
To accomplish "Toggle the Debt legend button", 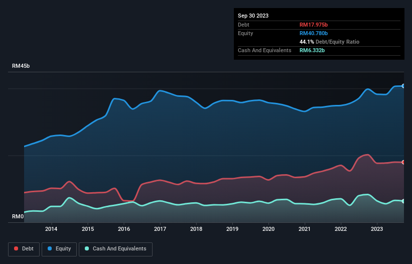I will (24, 249).
